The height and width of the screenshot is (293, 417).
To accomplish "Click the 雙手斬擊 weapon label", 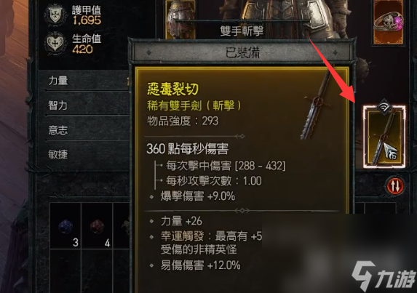I will [242, 31].
